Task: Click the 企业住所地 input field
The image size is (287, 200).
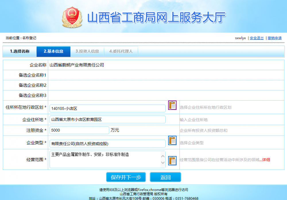Action: (x=108, y=119)
